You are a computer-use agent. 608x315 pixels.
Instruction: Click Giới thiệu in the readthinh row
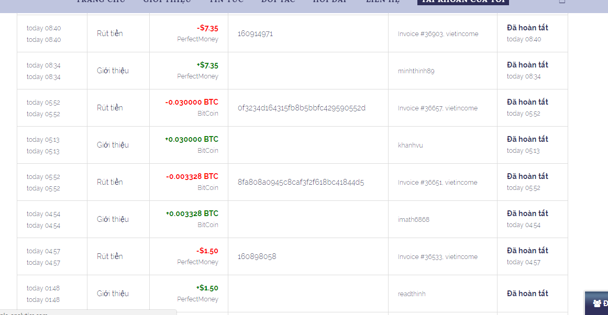tap(113, 294)
